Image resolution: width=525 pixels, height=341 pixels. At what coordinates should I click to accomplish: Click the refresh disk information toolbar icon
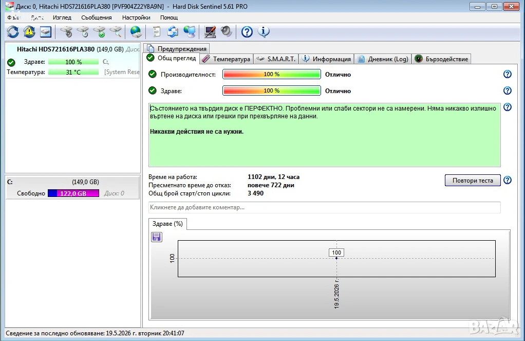(13, 32)
